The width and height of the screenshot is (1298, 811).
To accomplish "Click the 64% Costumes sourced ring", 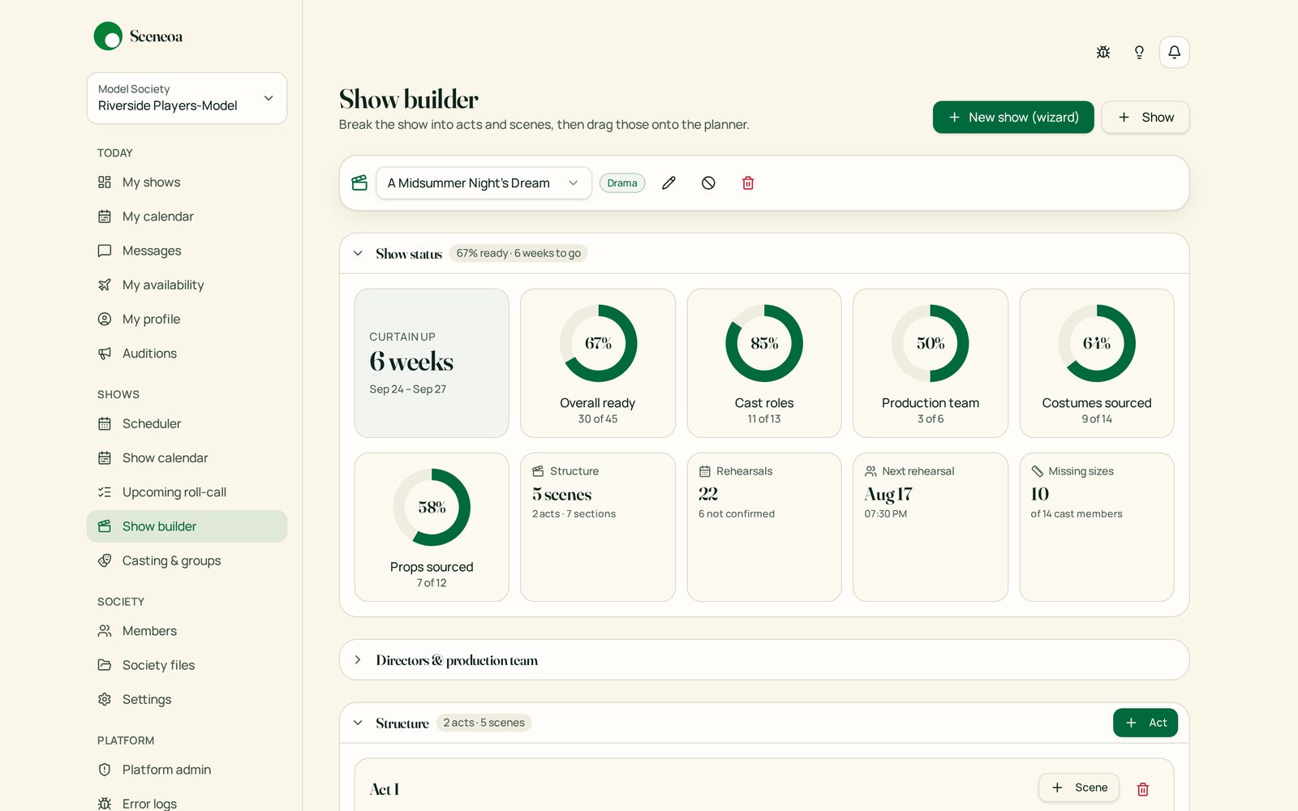I will pyautogui.click(x=1097, y=343).
